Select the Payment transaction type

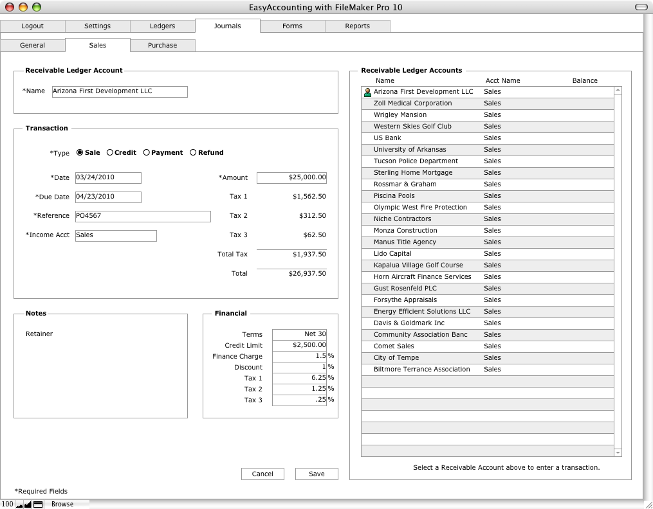tap(163, 152)
